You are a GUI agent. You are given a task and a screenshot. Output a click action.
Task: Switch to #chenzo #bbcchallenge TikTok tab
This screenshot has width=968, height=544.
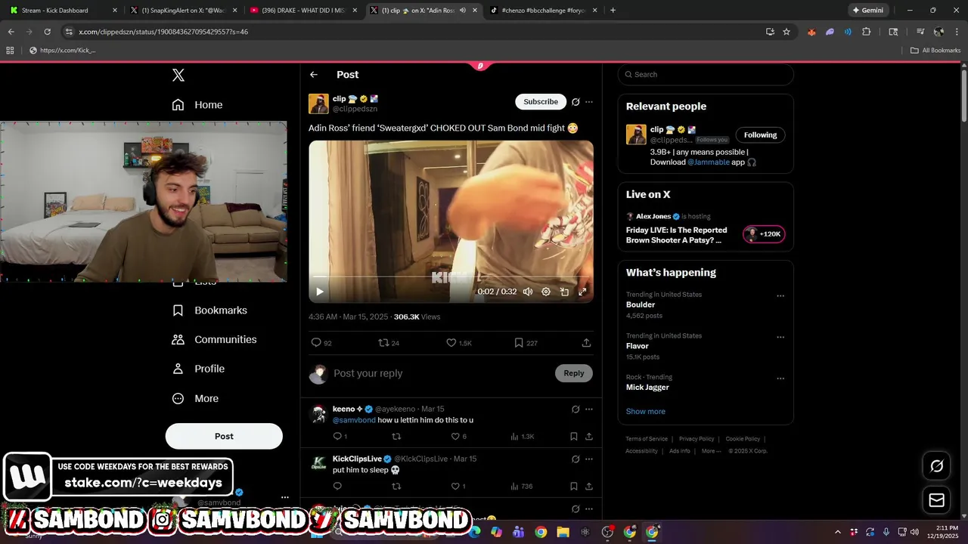(543, 11)
